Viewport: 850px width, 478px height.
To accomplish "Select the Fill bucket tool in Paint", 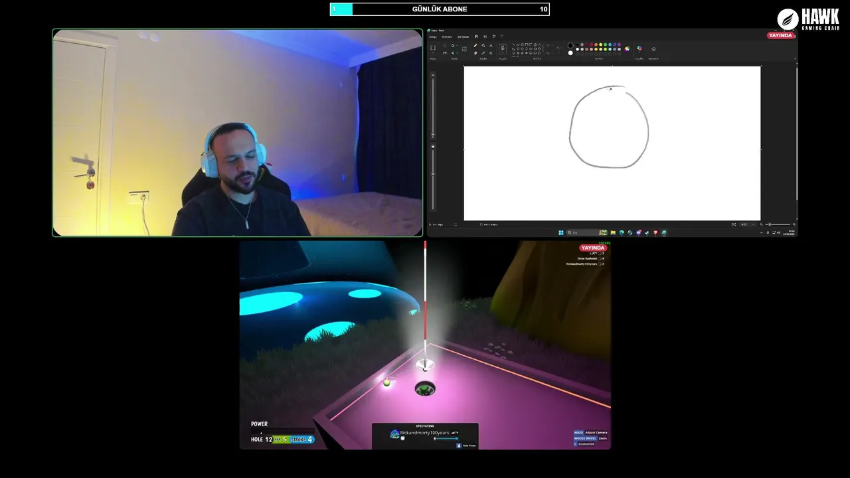I will 483,45.
